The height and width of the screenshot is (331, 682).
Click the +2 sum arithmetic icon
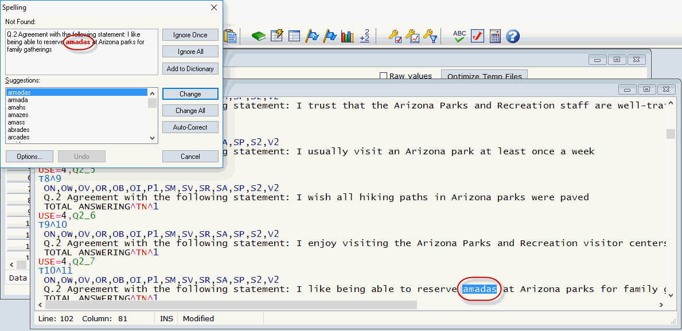click(364, 36)
